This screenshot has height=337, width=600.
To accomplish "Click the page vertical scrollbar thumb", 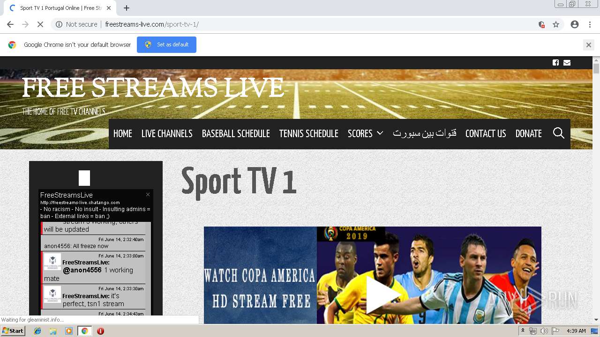I will [x=596, y=68].
